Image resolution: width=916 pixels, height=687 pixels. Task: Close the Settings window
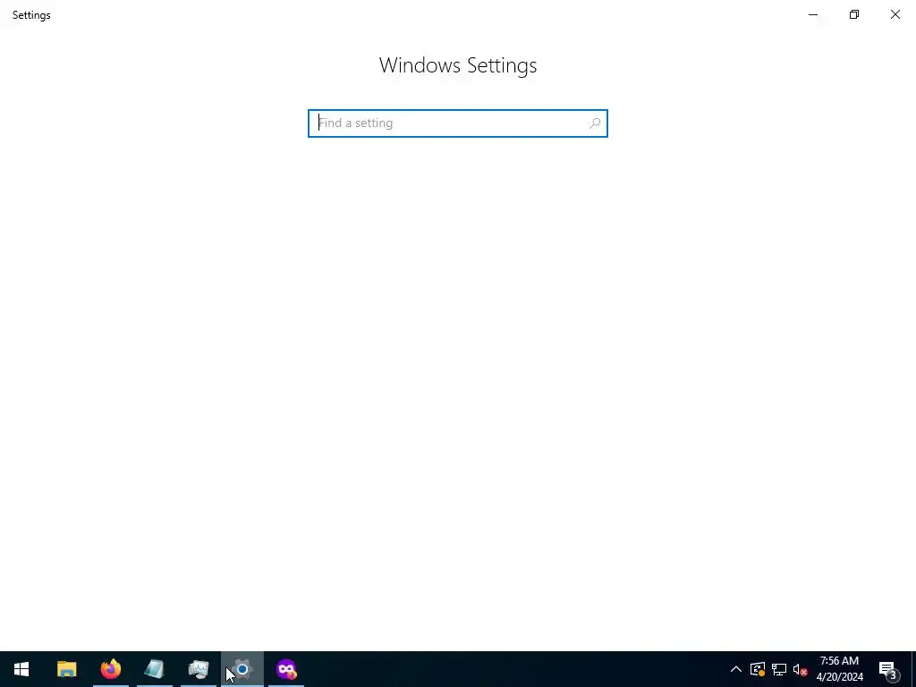[895, 14]
